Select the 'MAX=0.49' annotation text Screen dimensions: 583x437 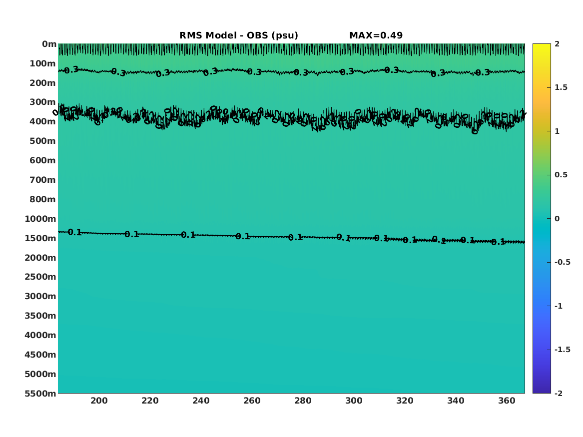click(x=376, y=35)
